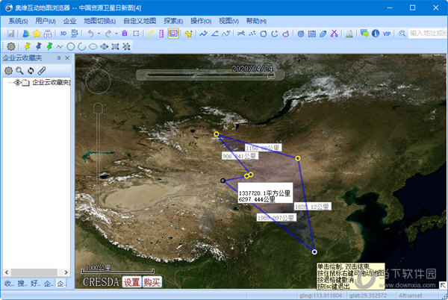
Task: Select the purple ellipse draw tool
Action: pyautogui.click(x=286, y=34)
